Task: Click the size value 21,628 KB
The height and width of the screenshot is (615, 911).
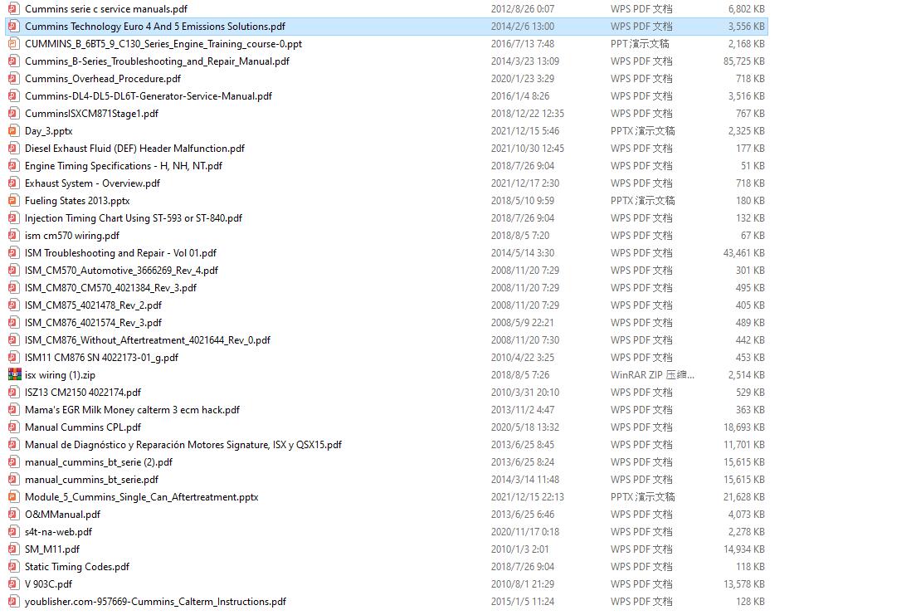Action: click(743, 497)
